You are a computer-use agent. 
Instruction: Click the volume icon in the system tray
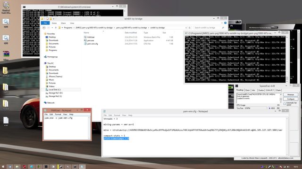click(288, 167)
